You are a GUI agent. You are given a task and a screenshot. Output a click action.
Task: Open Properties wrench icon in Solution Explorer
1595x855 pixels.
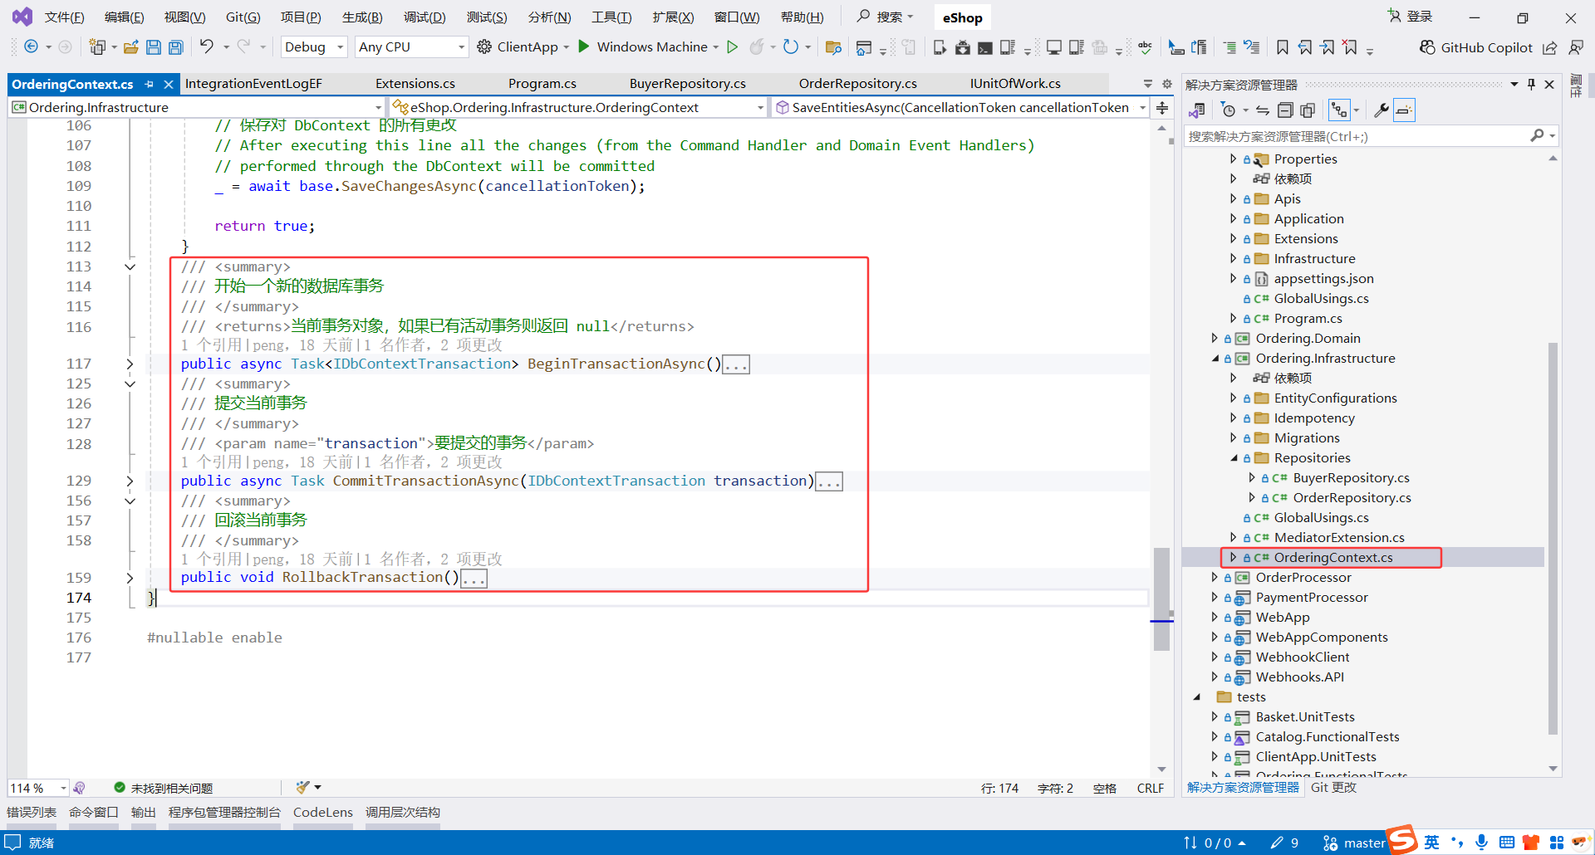tap(1382, 110)
